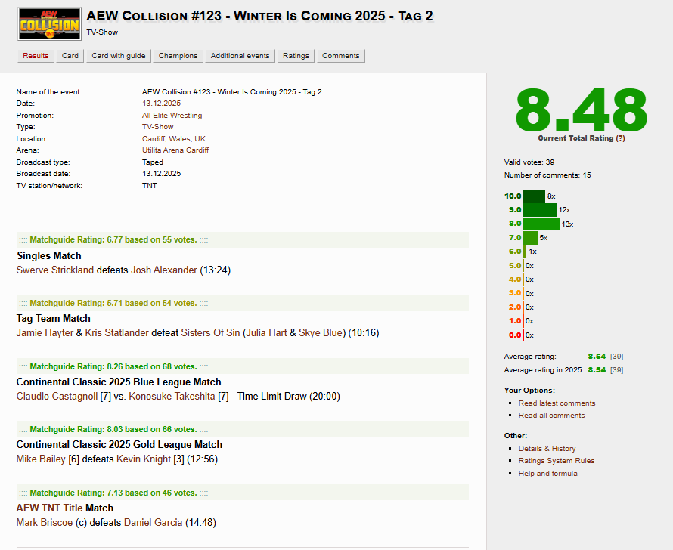Screen dimensions: 673x550
Task: Click the Matchguide Rating 6.77 banner
Action: pos(243,240)
